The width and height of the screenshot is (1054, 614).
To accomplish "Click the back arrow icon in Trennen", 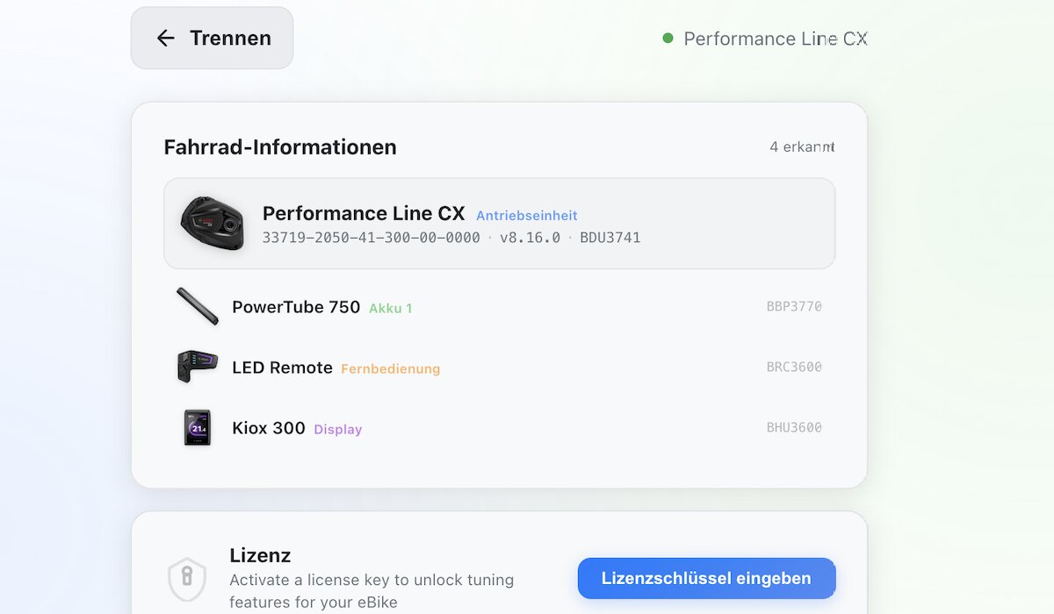I will tap(165, 38).
